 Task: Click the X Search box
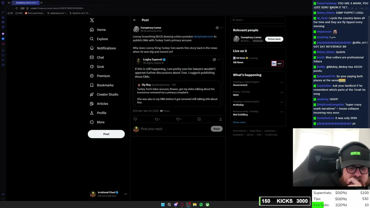(258, 20)
